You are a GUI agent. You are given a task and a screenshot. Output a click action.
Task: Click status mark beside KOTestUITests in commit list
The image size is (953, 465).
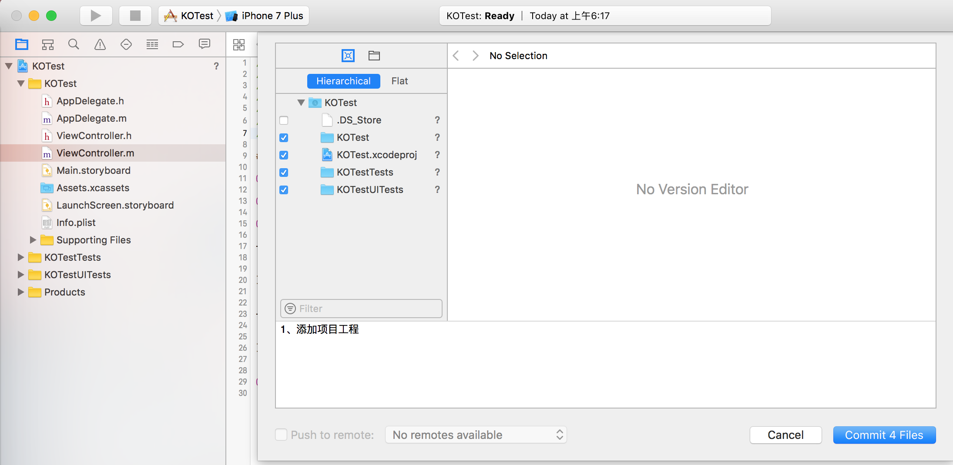coord(437,189)
